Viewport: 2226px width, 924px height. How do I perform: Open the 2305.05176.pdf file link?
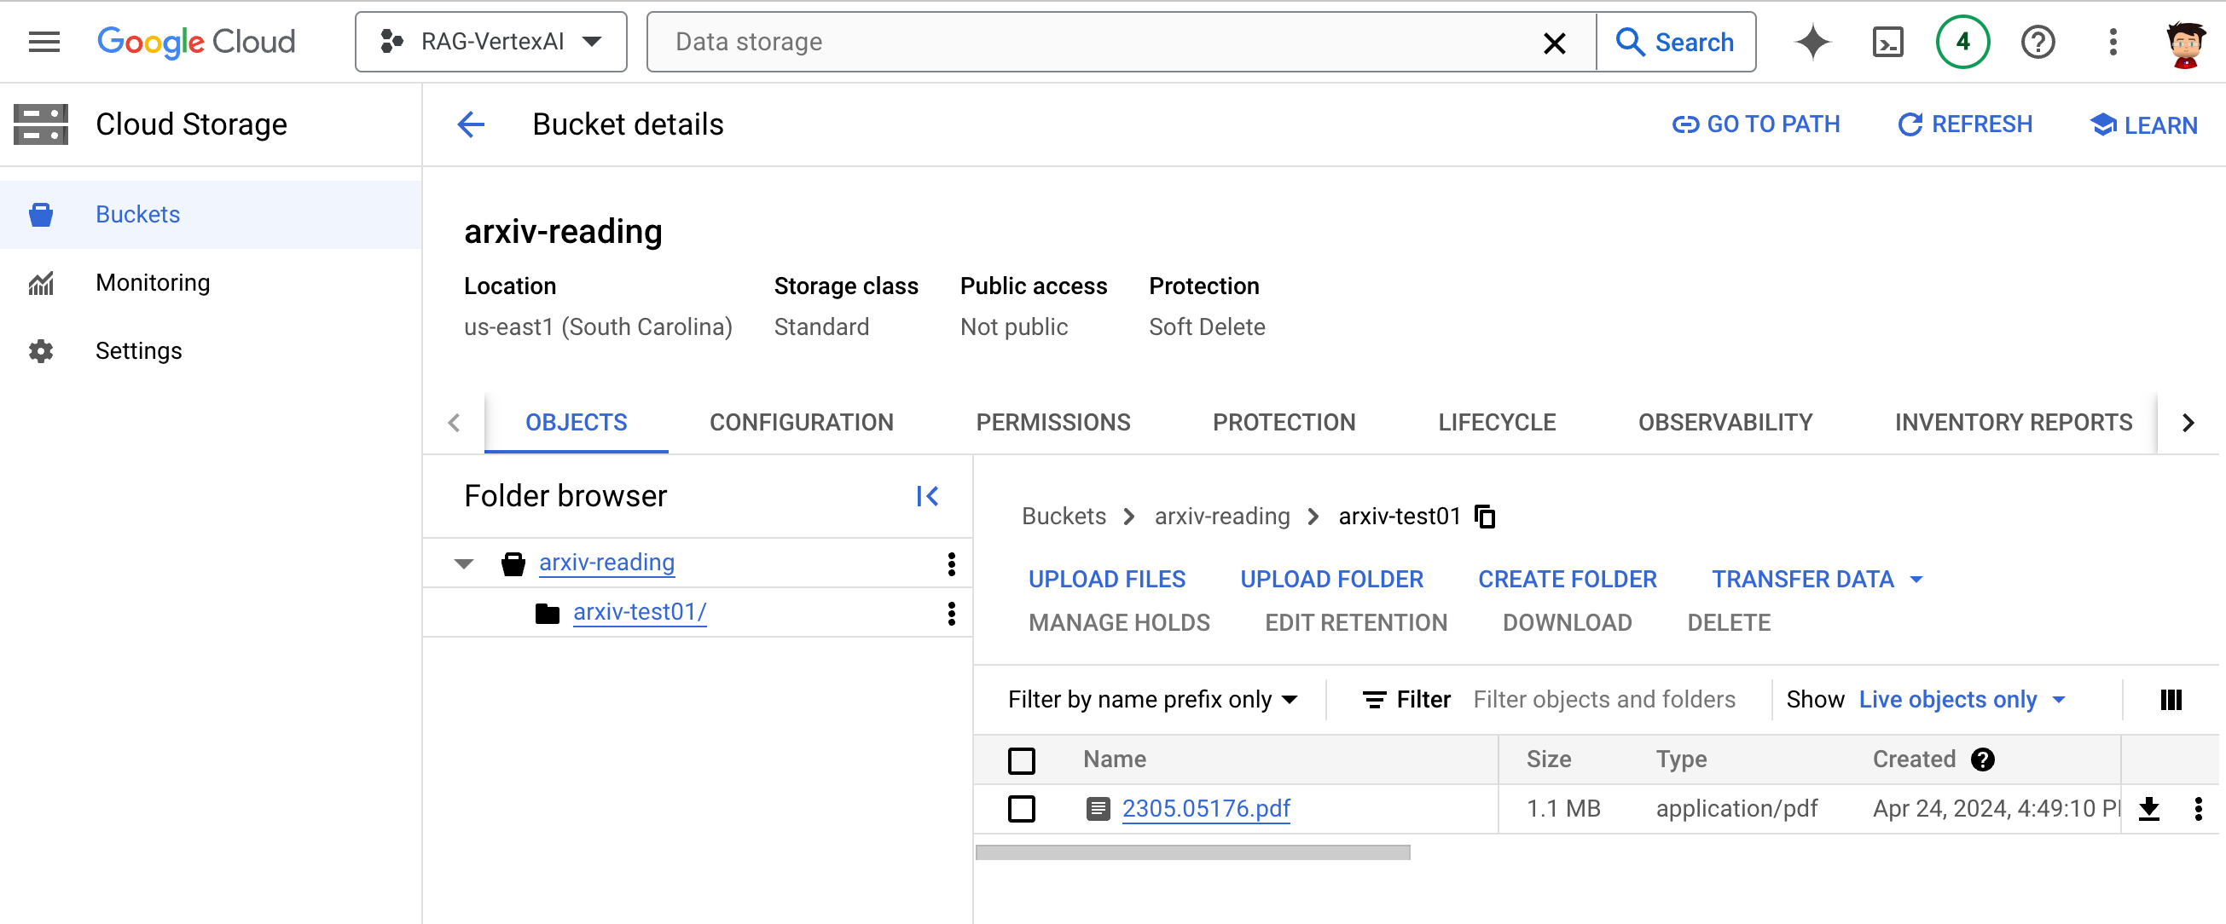pos(1205,809)
